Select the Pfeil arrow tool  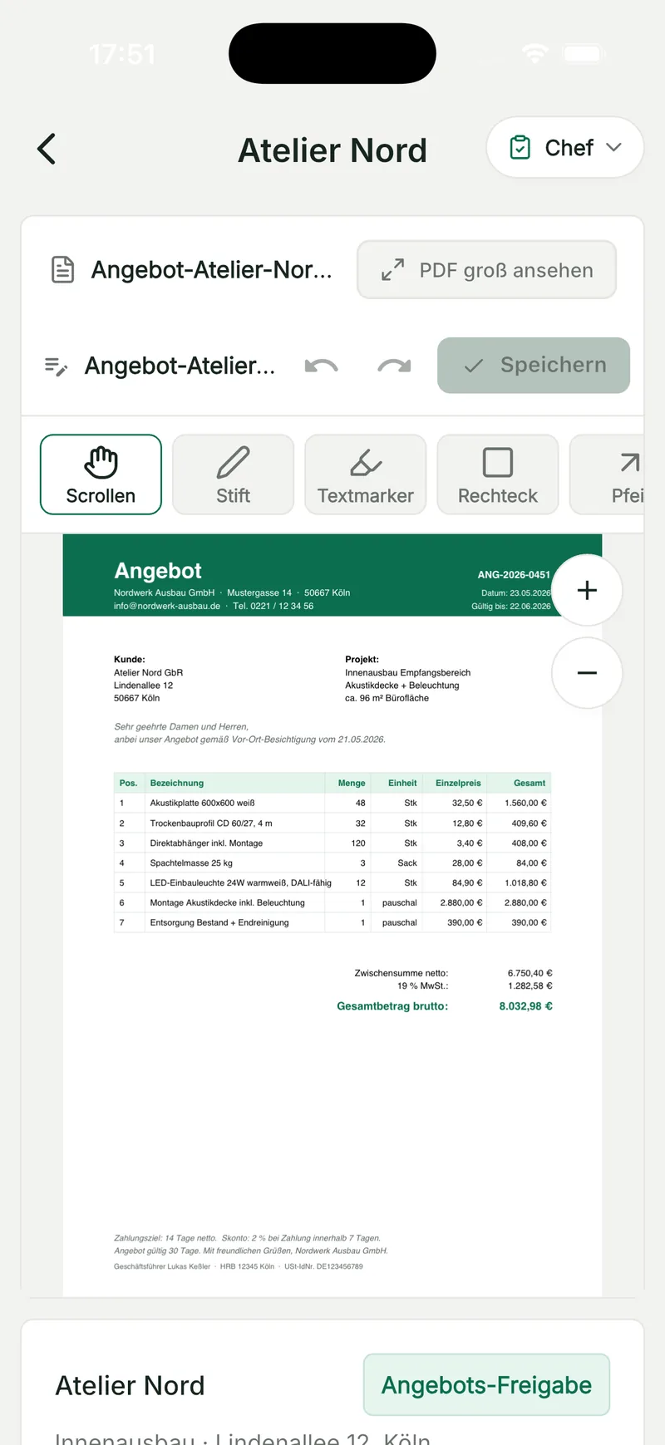607,474
